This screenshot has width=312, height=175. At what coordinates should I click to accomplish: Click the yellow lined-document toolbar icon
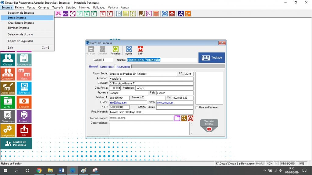(126, 14)
